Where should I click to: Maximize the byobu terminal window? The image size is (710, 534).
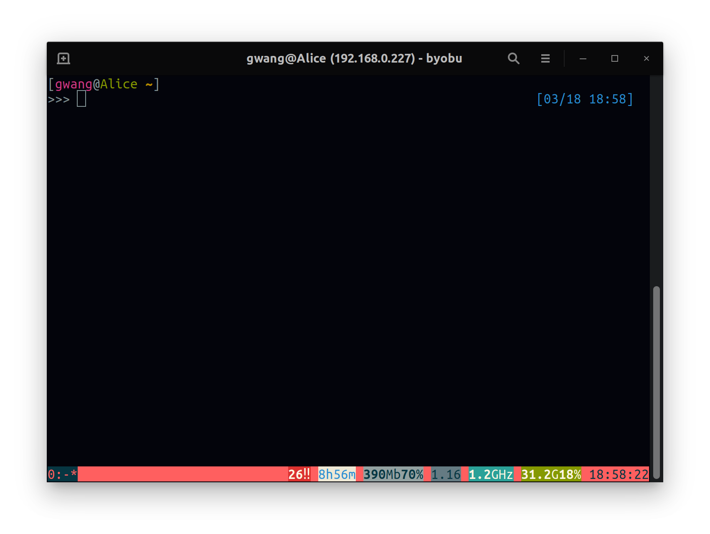point(614,58)
